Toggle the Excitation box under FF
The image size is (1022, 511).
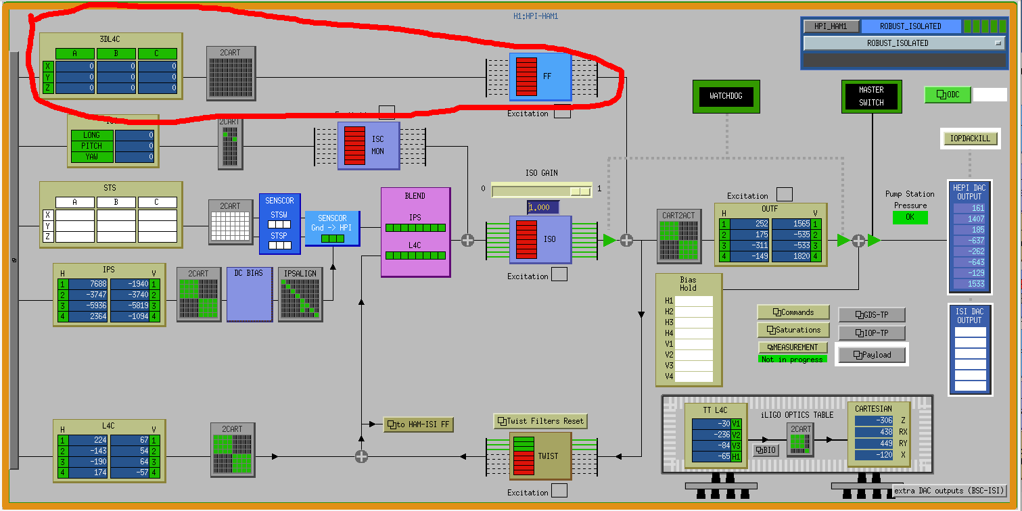pyautogui.click(x=561, y=113)
